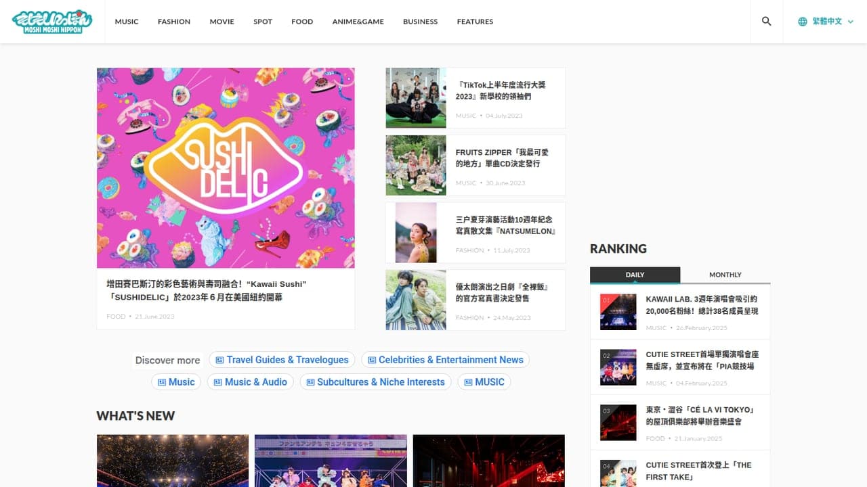The height and width of the screenshot is (487, 867).
Task: Click the uppercase MUSIC discover chip icon
Action: click(x=469, y=382)
